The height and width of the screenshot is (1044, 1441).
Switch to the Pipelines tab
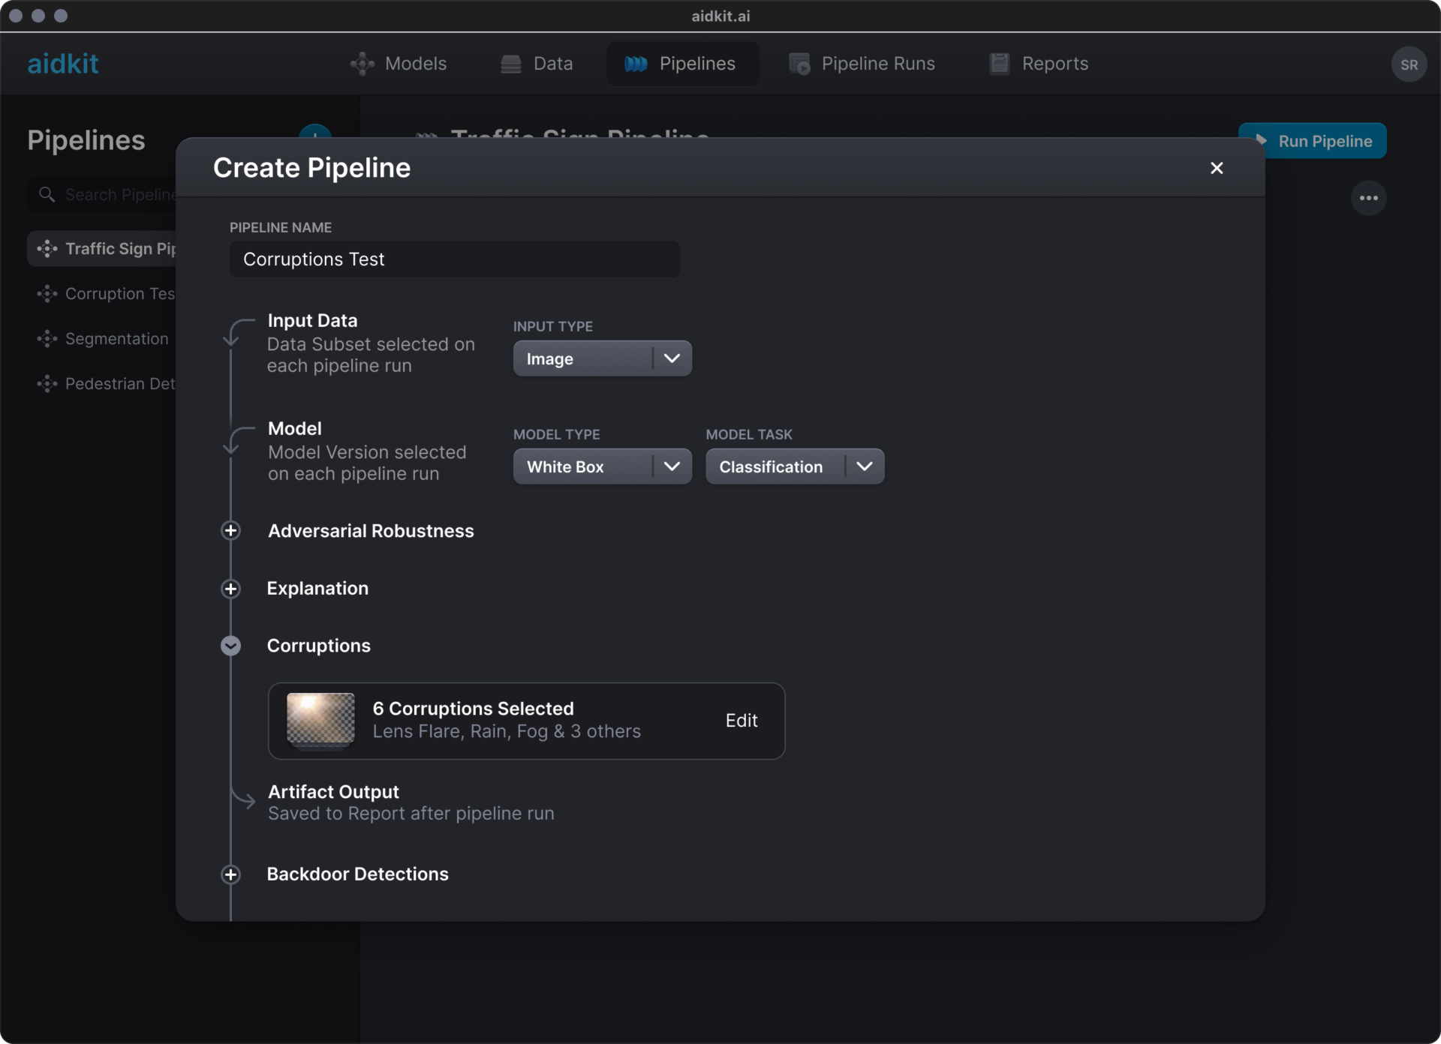(681, 64)
